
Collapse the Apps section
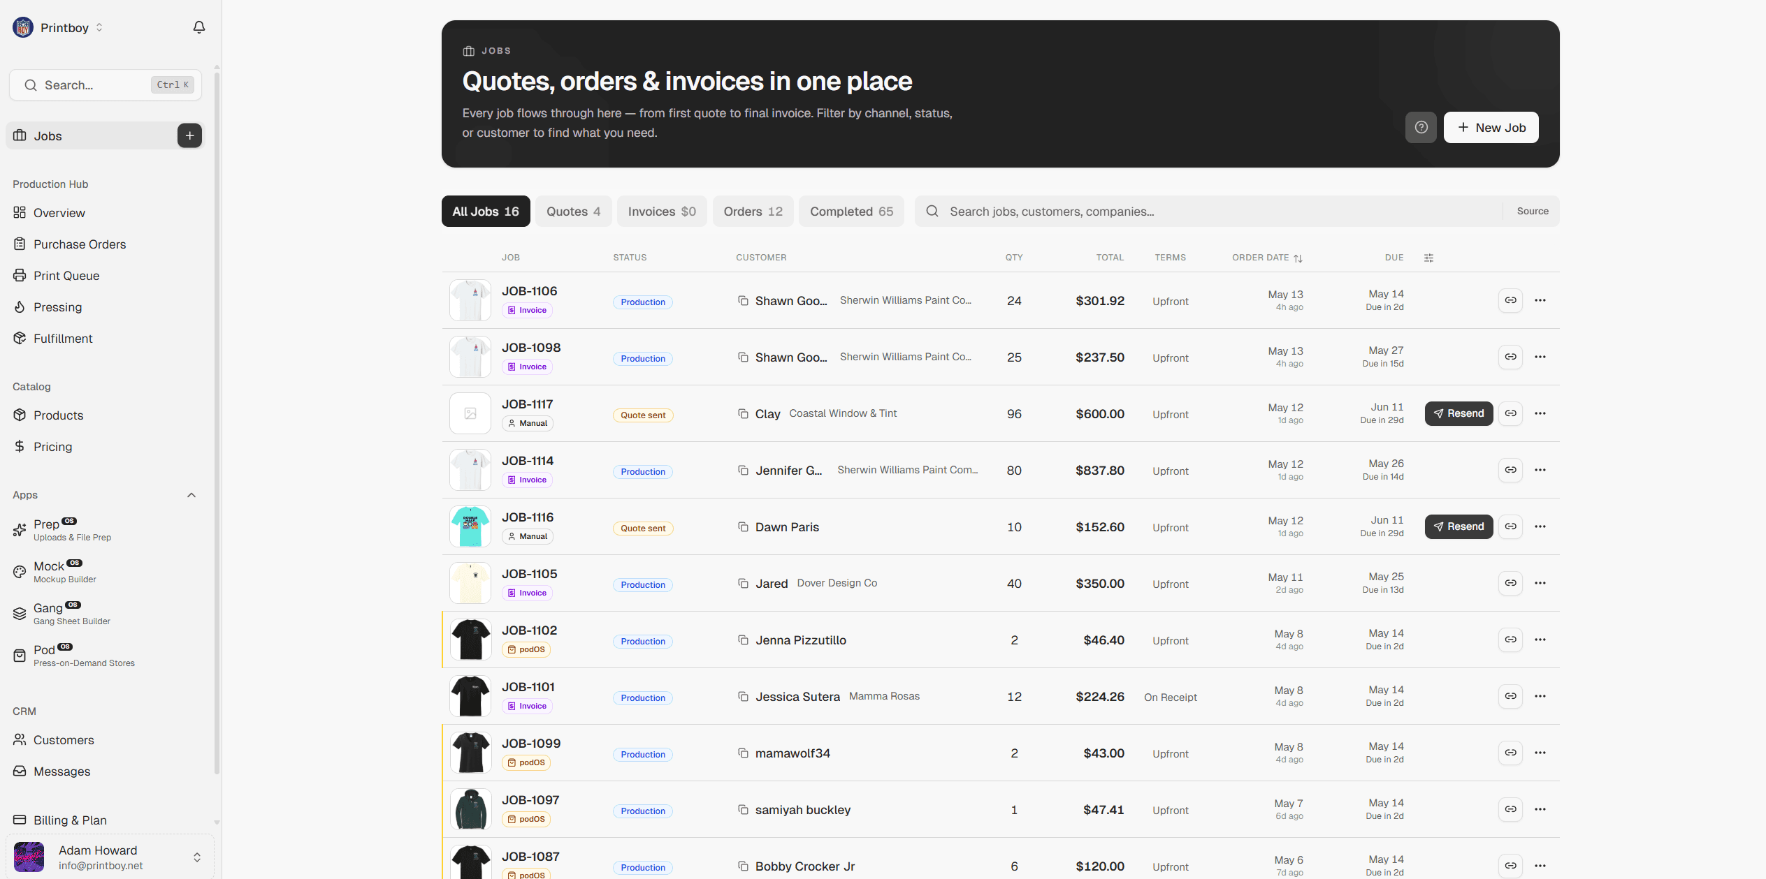(x=191, y=495)
